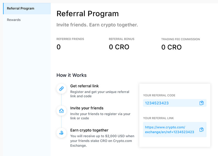This screenshot has height=156, width=218.
Task: Click the Referral Program page title
Action: [x=88, y=14]
